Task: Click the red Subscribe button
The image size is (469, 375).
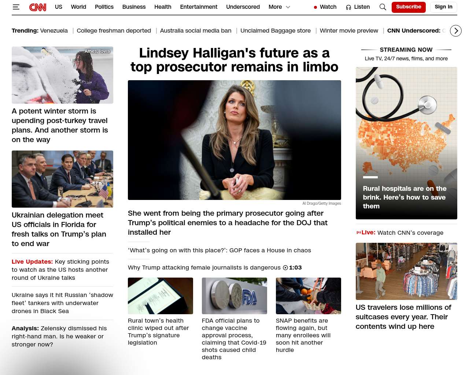Action: [x=409, y=7]
